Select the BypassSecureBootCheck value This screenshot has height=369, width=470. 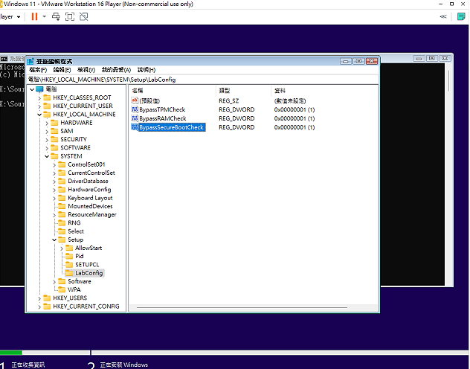click(x=172, y=127)
